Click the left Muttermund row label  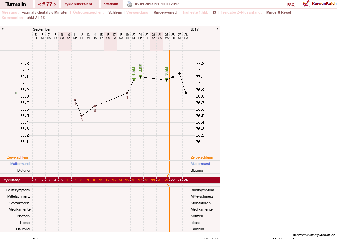pos(20,164)
